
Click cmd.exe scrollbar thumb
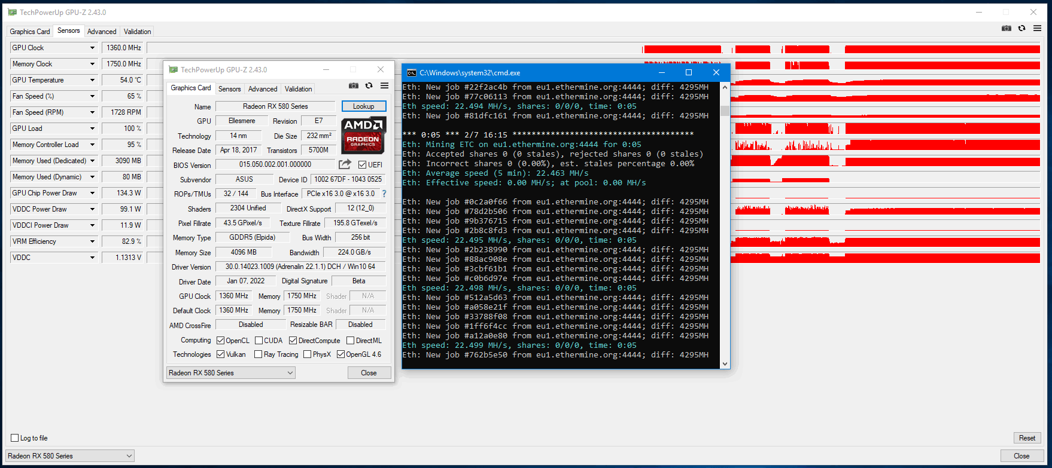[725, 111]
